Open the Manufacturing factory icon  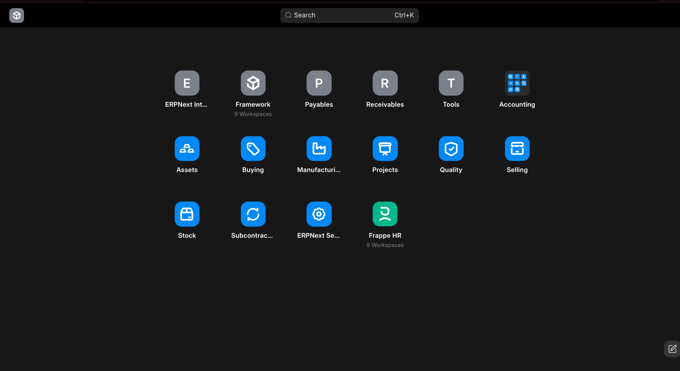319,148
